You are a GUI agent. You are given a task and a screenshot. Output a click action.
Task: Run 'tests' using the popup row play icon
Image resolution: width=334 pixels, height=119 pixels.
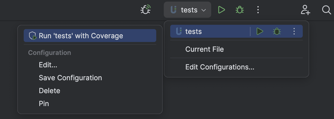260,31
